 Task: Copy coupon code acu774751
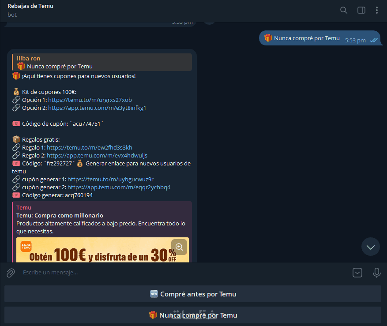click(86, 124)
